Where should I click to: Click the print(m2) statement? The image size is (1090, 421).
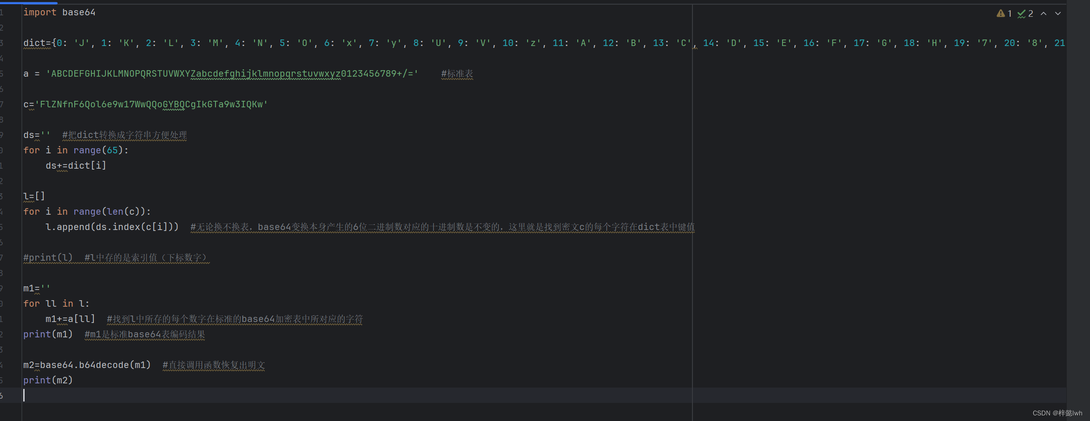point(48,380)
